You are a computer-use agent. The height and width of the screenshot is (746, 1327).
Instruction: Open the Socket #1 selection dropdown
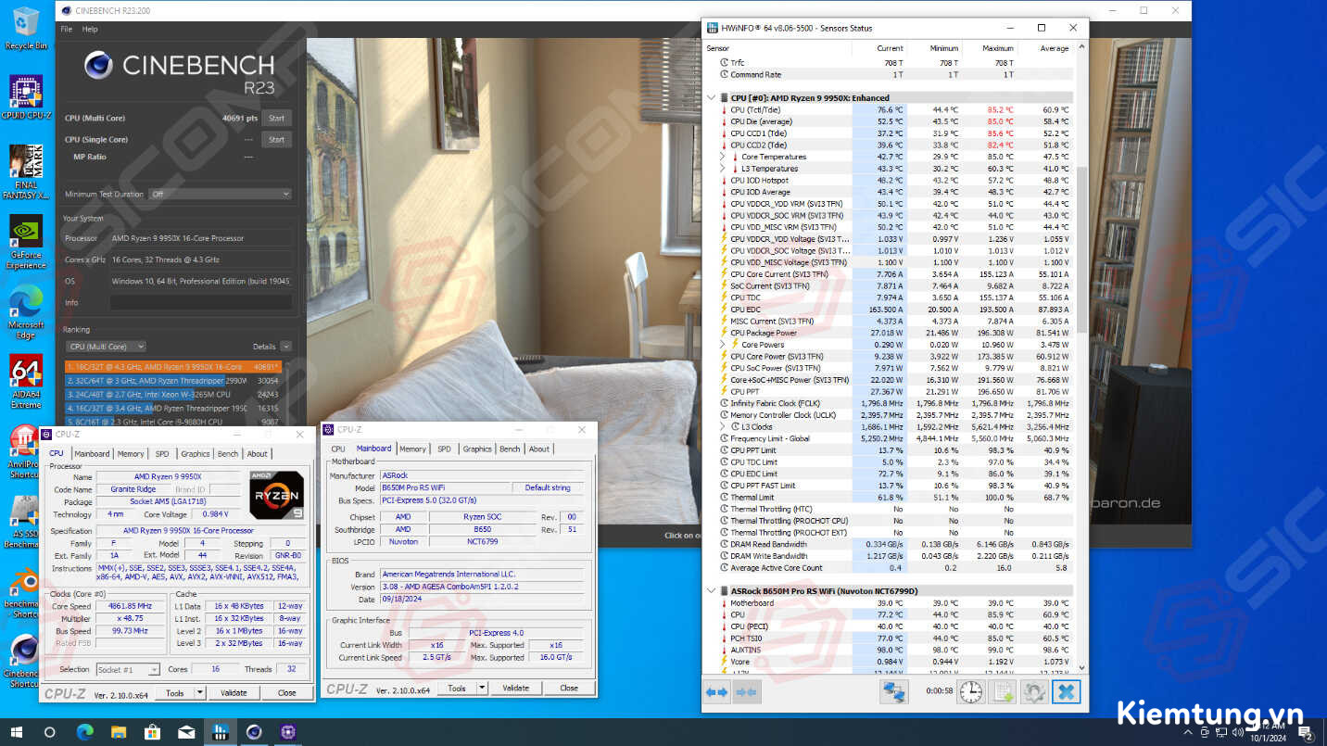click(128, 669)
